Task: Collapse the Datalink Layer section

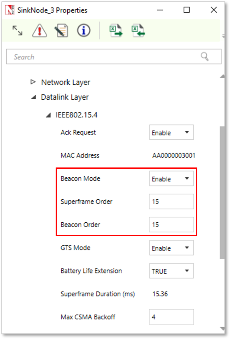Action: point(33,97)
